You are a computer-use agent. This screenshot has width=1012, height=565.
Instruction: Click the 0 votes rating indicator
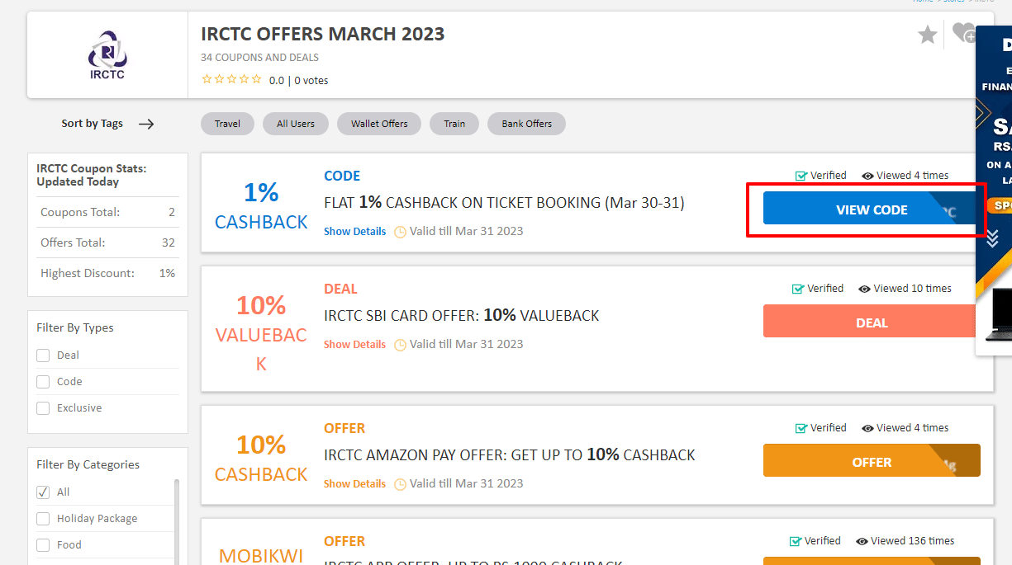tap(311, 80)
